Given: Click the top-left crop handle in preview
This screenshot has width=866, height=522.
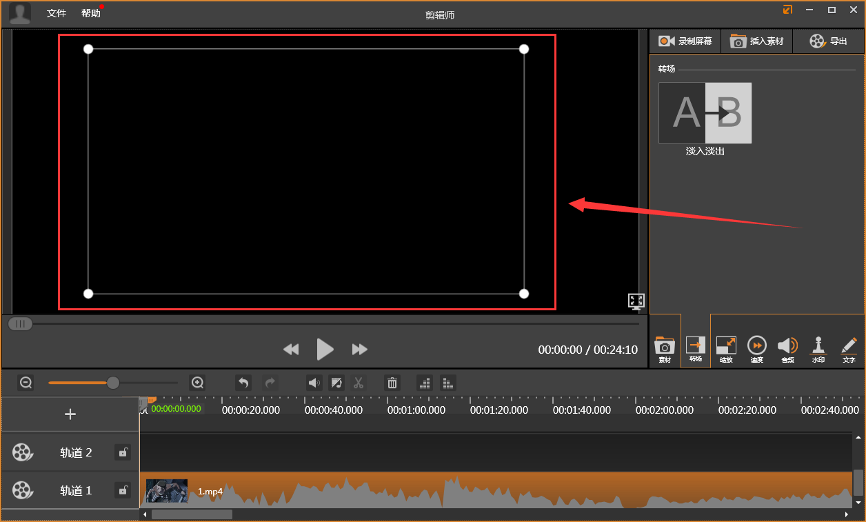Looking at the screenshot, I should (88, 49).
